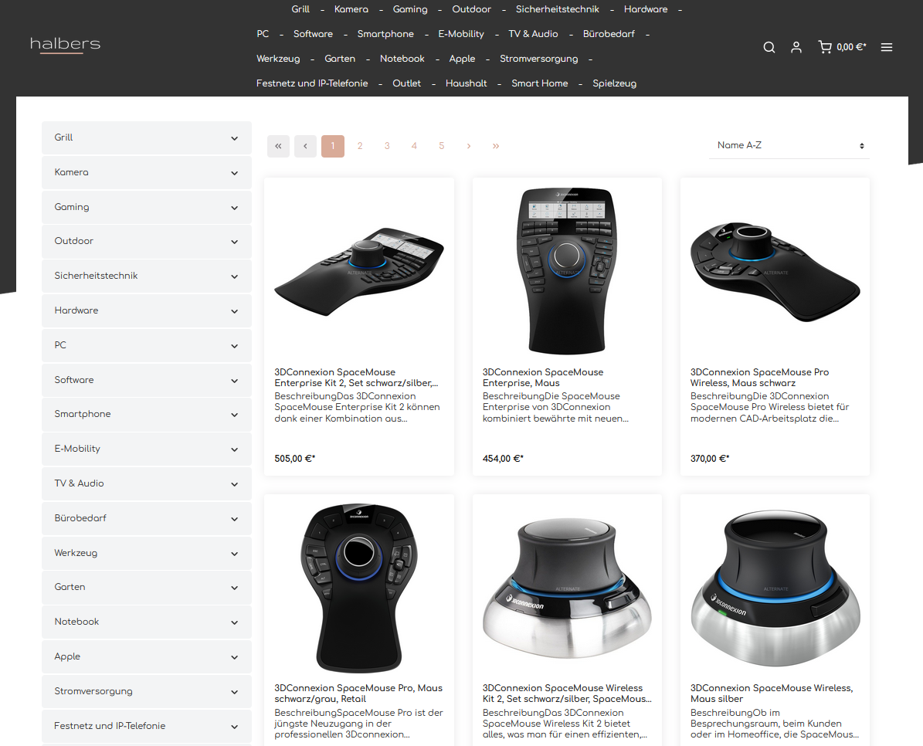923x746 pixels.
Task: Open Software in top navigation
Action: click(313, 34)
